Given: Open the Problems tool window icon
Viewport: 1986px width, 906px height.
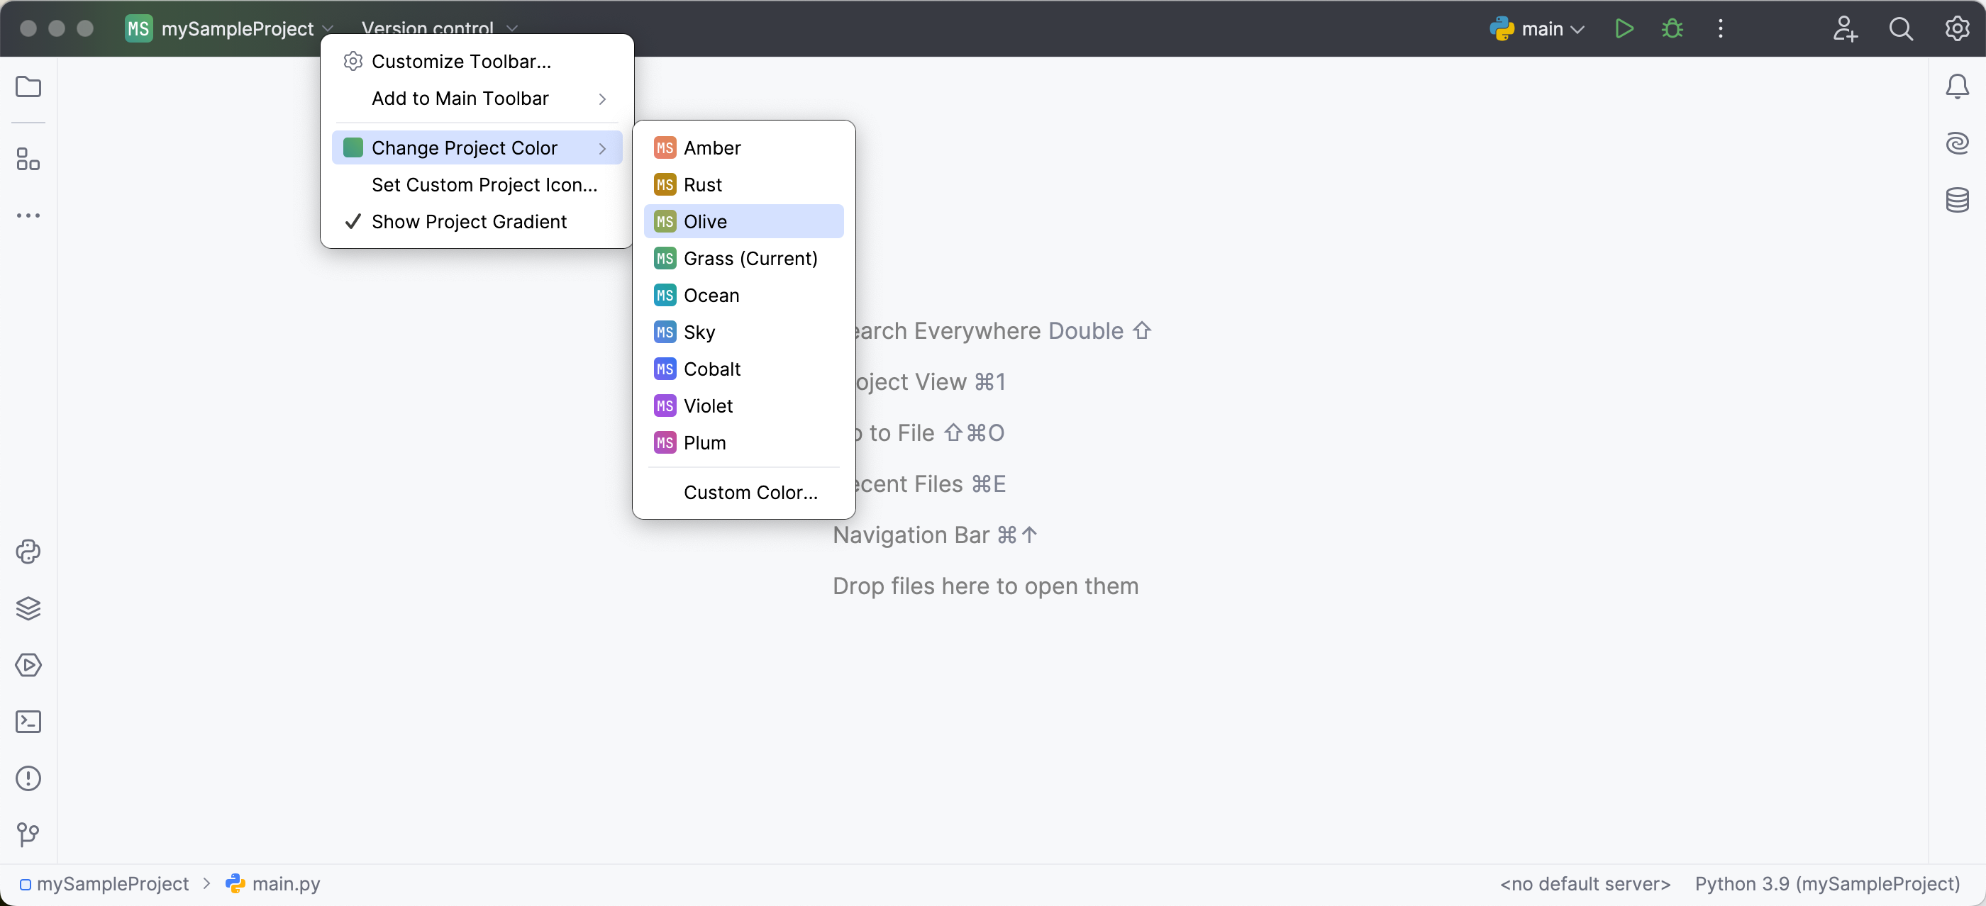Looking at the screenshot, I should (28, 778).
